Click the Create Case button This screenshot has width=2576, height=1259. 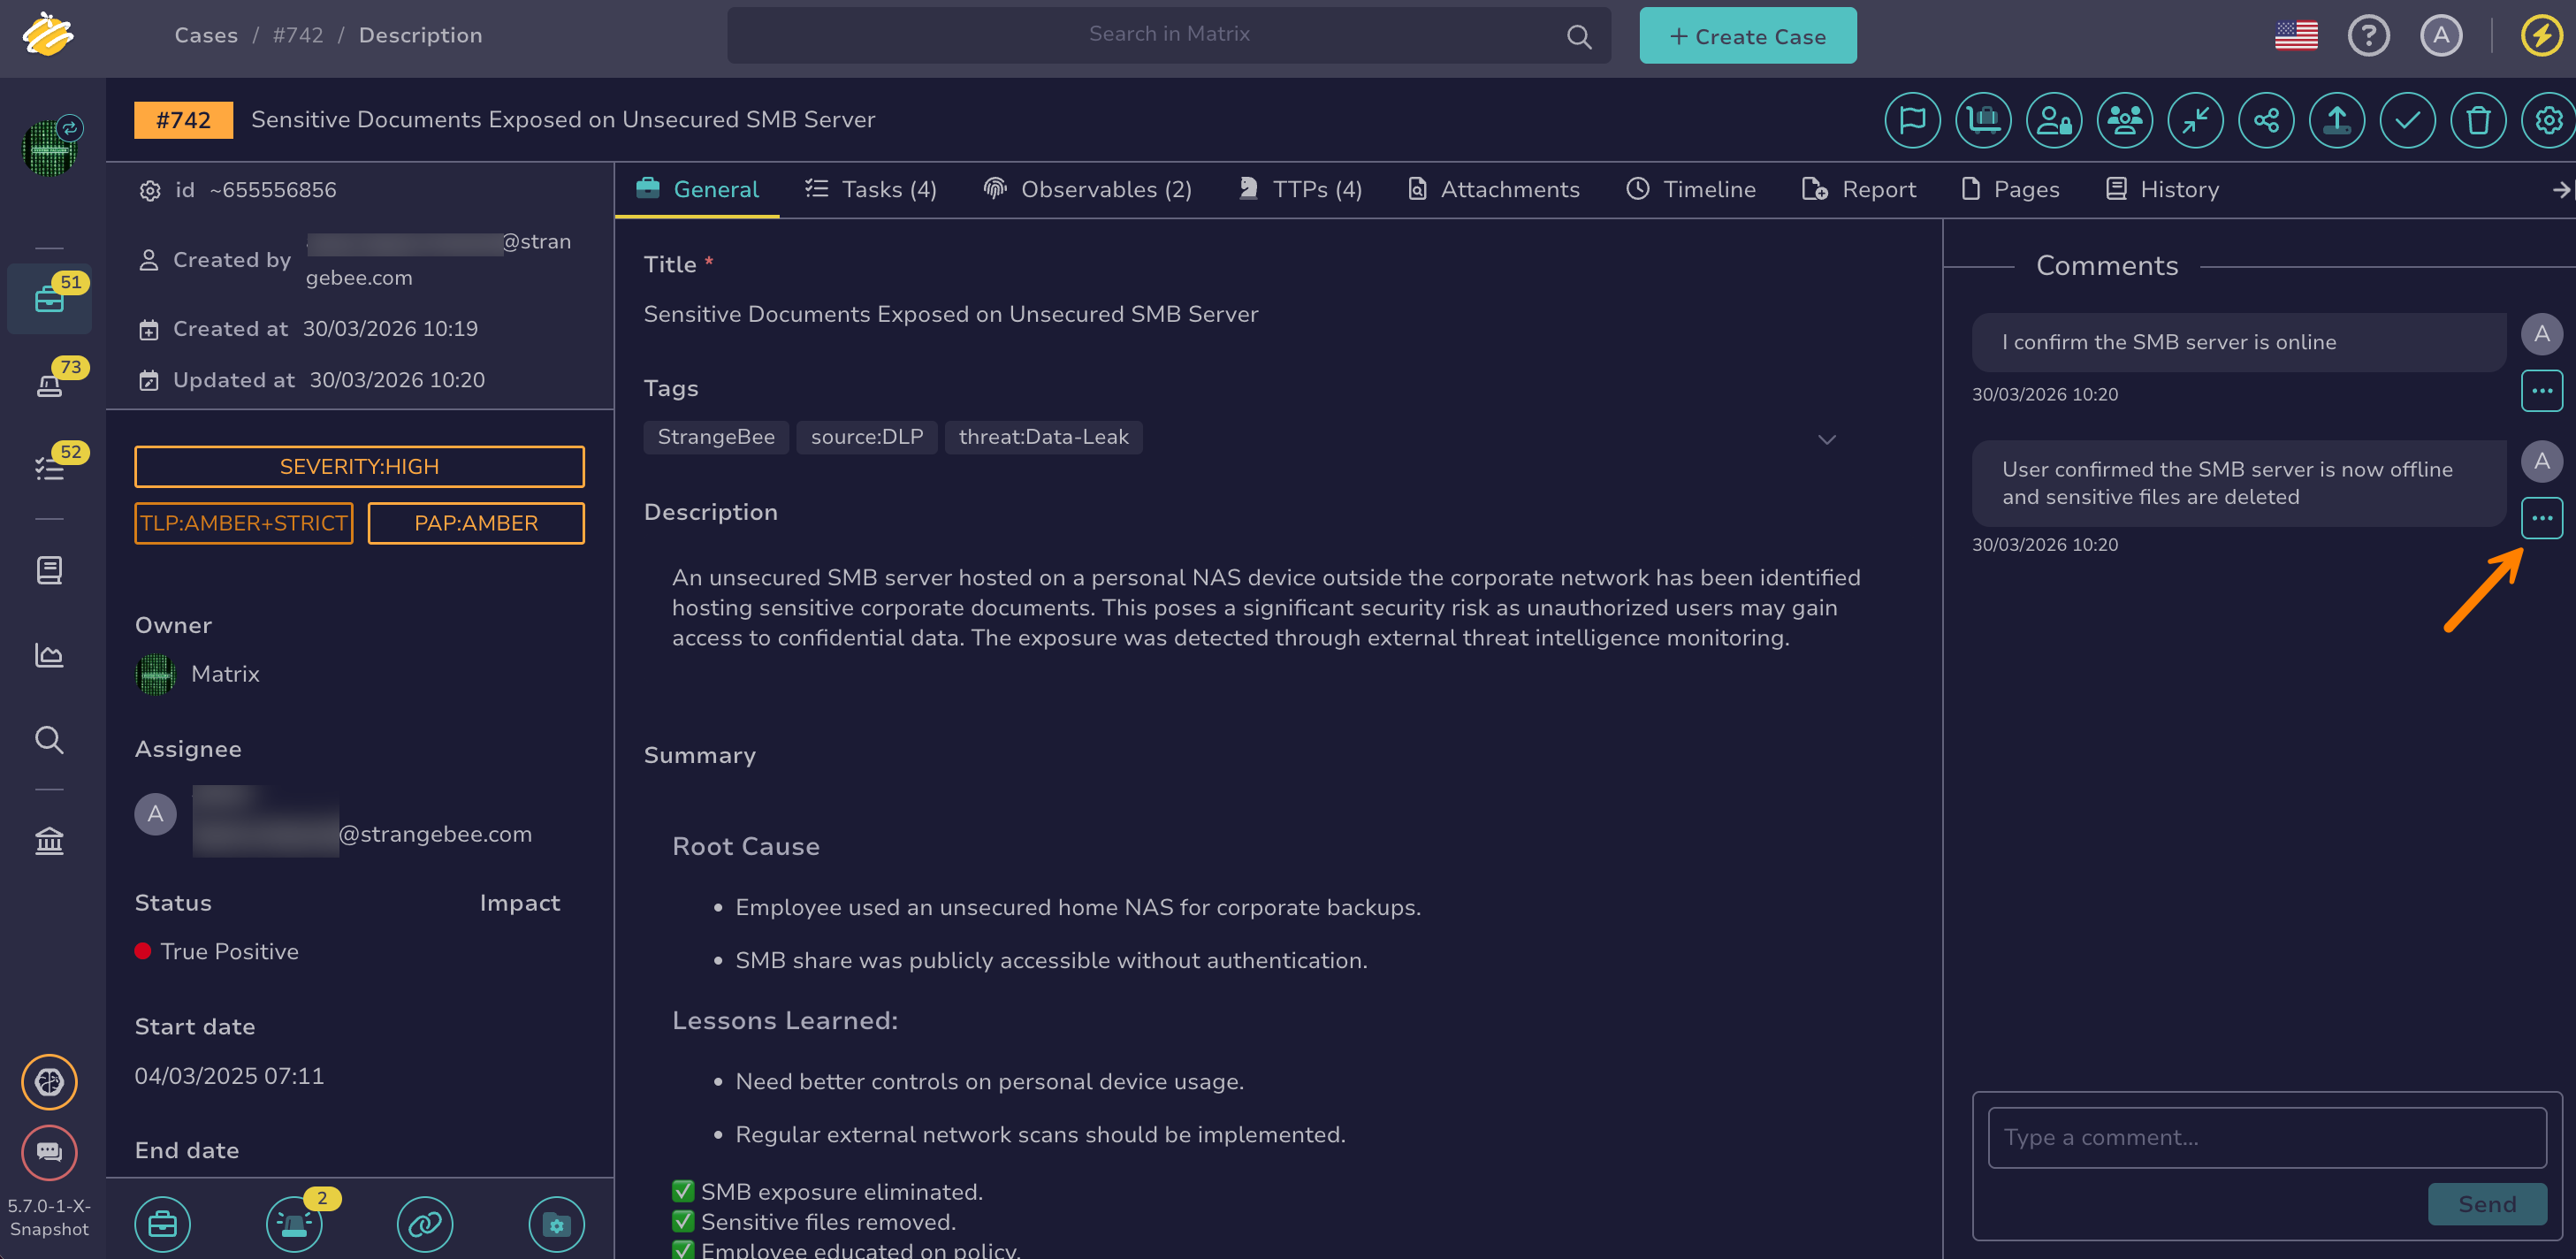1747,36
